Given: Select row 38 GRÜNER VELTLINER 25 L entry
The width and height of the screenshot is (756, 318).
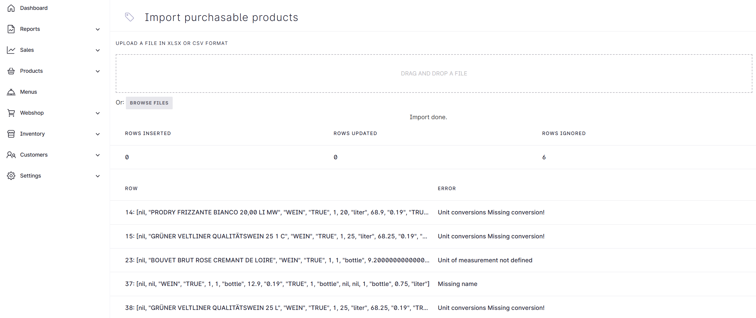Looking at the screenshot, I should point(276,308).
